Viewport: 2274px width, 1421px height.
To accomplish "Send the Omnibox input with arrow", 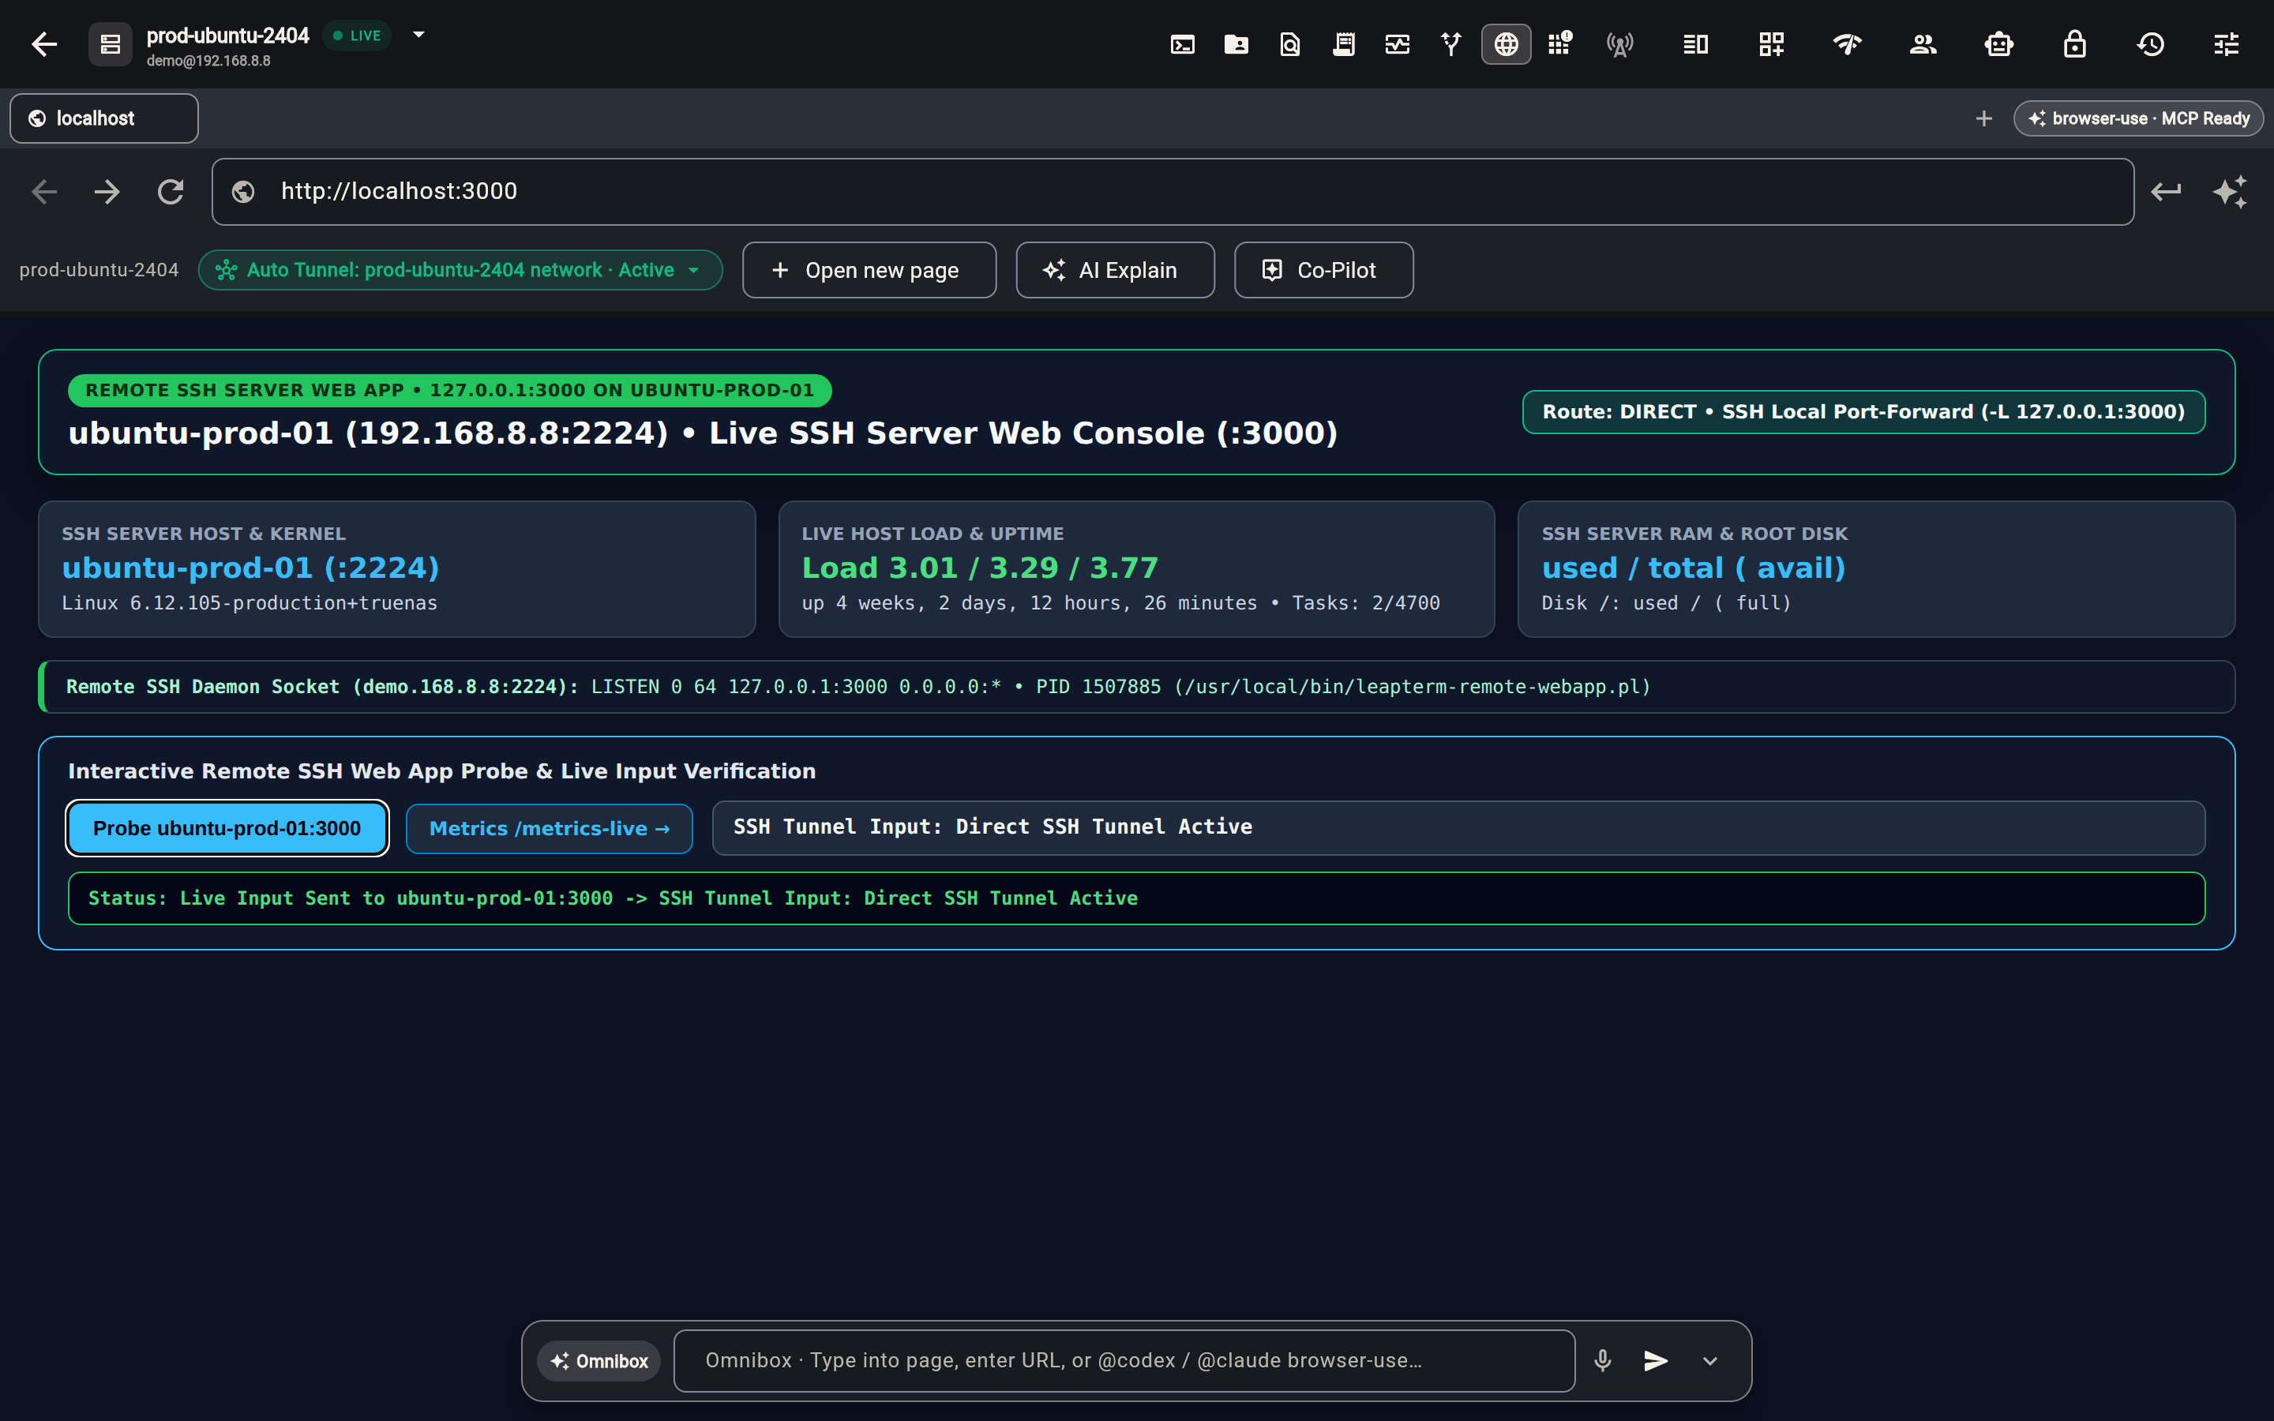I will 1656,1360.
